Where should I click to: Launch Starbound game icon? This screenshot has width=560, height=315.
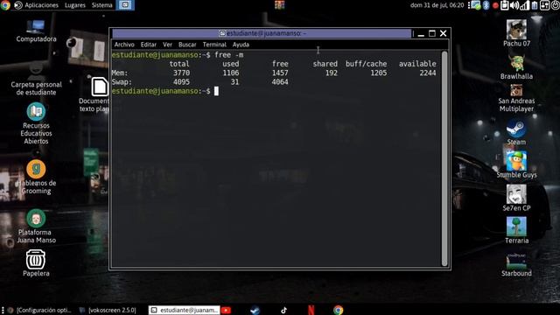pyautogui.click(x=516, y=265)
